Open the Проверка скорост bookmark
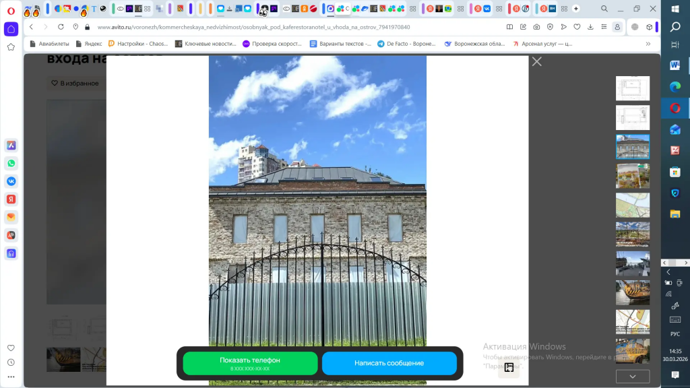The width and height of the screenshot is (690, 388). pos(272,44)
